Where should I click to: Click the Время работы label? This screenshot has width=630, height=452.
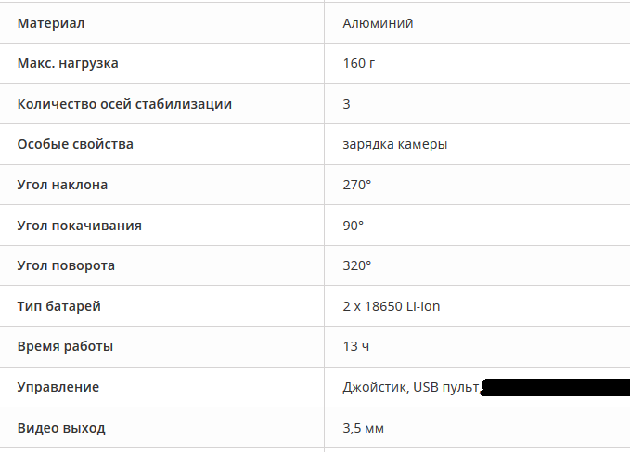point(65,346)
